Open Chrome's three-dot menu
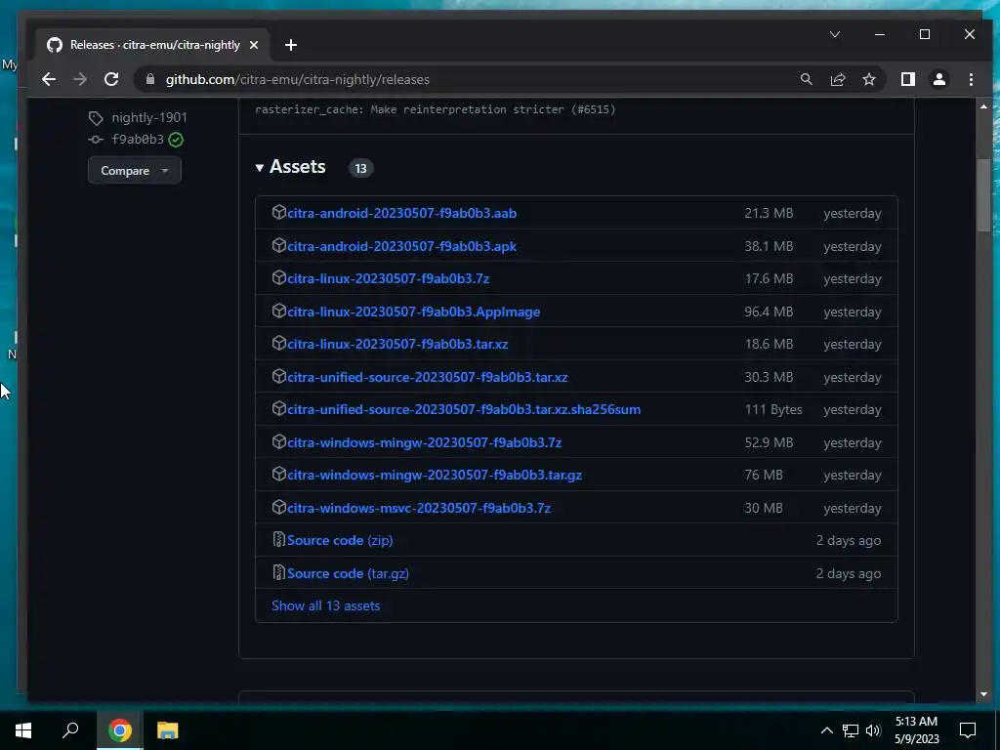 coord(971,79)
